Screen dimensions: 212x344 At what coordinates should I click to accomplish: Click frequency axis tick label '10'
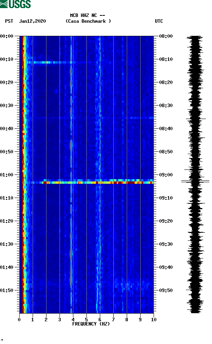point(154,320)
